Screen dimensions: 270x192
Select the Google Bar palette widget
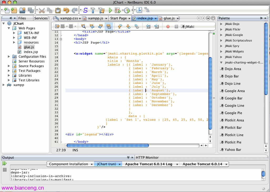[233, 98]
